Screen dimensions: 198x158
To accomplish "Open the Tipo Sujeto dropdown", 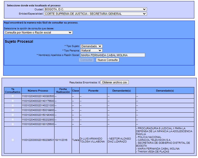I will coord(91,46).
